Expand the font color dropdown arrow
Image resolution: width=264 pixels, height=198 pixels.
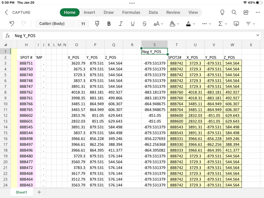coord(194,24)
